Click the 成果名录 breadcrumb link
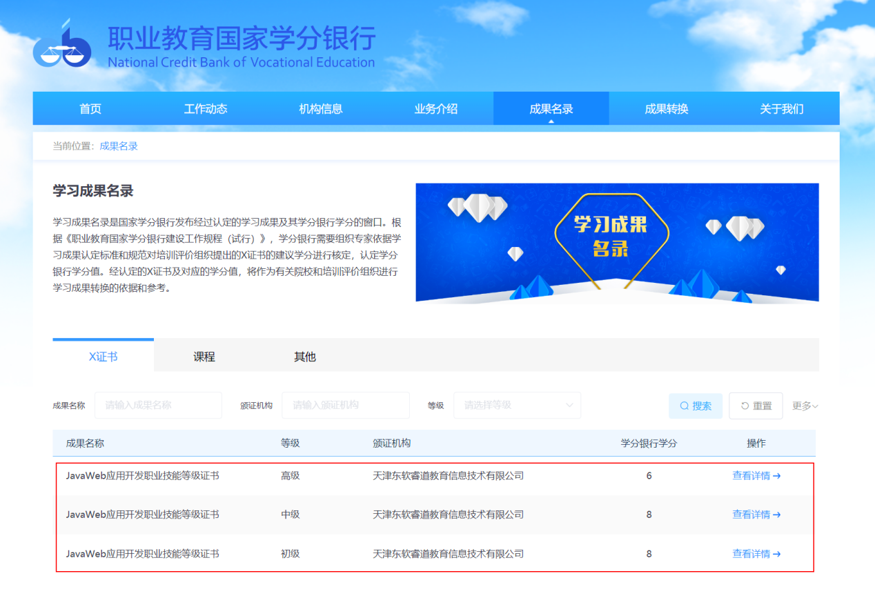Screen dimensions: 875x598 (x=119, y=146)
